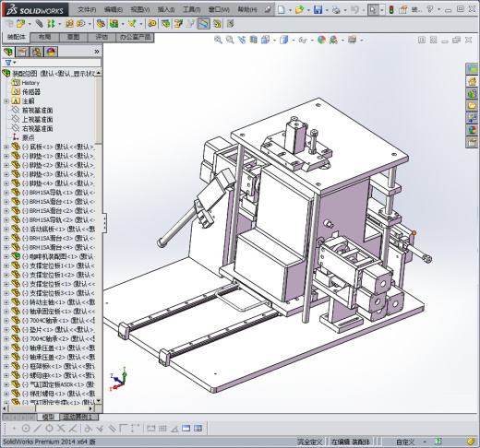Toggle the highlighted assembly toolbar button

[203, 24]
